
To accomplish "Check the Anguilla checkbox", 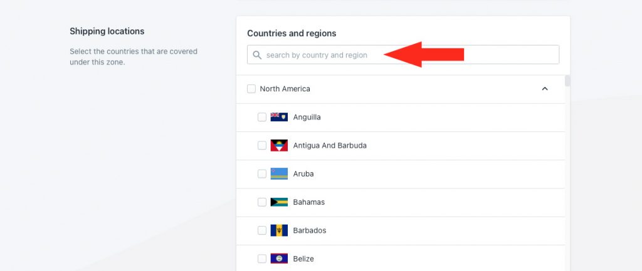I will pos(262,117).
